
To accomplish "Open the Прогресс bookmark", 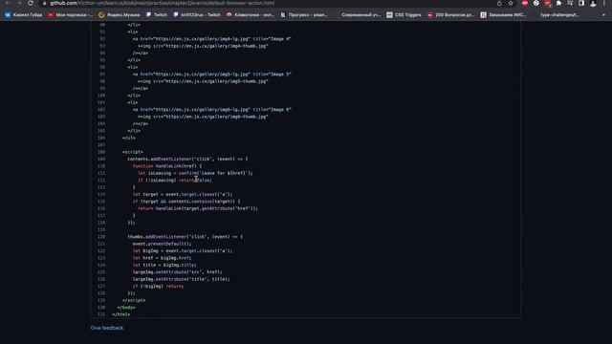I will (x=304, y=15).
